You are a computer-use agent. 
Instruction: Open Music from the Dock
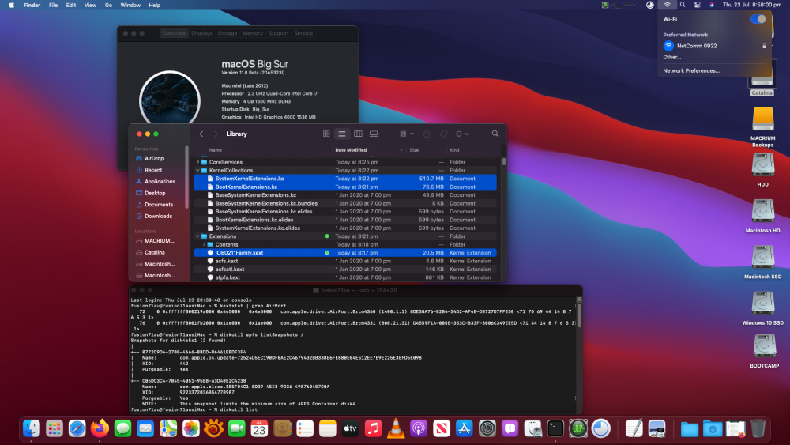coord(374,428)
